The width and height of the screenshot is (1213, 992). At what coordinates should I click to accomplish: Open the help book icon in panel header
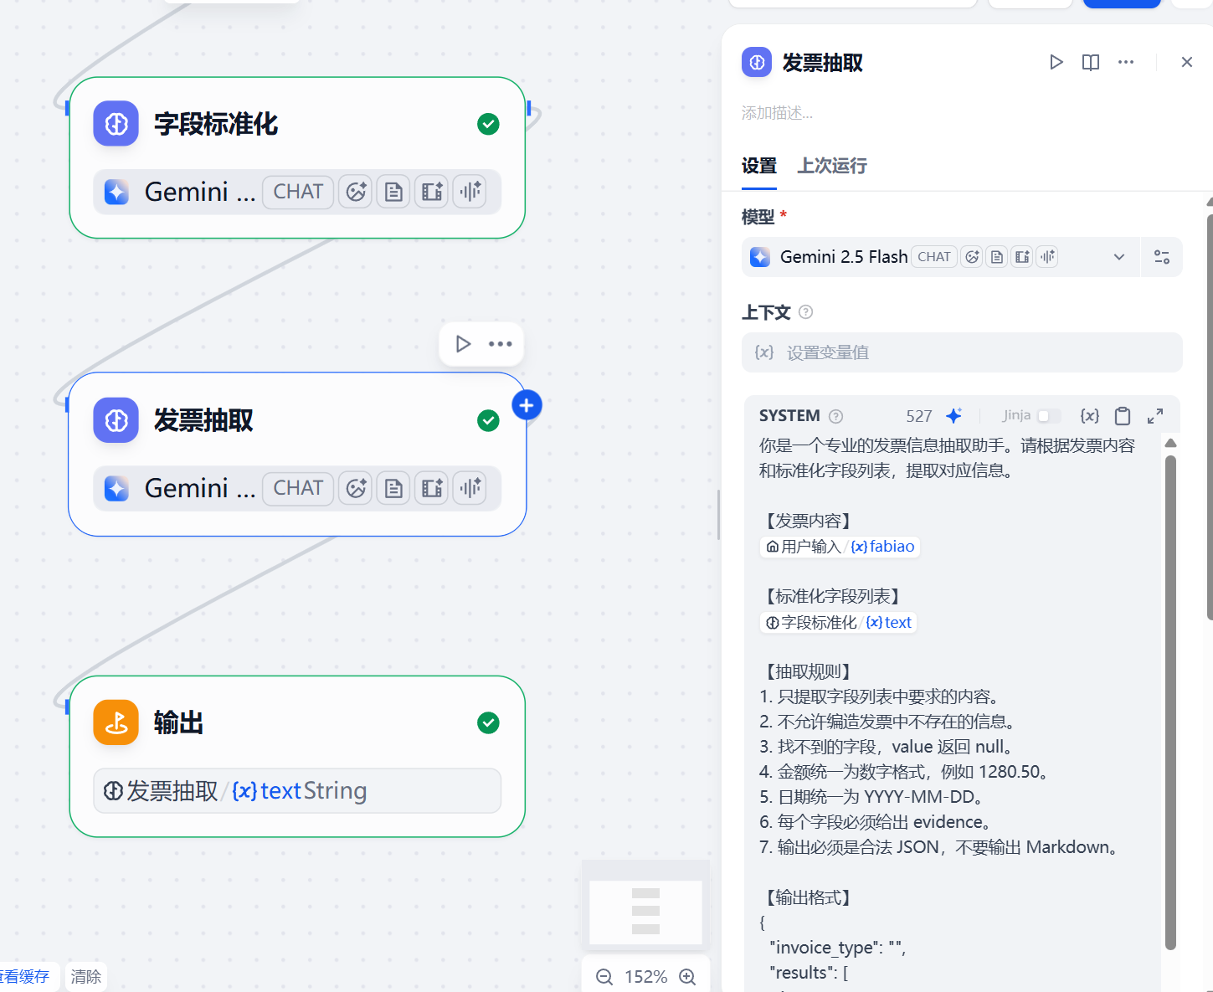(x=1091, y=62)
